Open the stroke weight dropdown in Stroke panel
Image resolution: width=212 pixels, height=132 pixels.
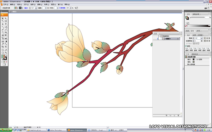201,38
